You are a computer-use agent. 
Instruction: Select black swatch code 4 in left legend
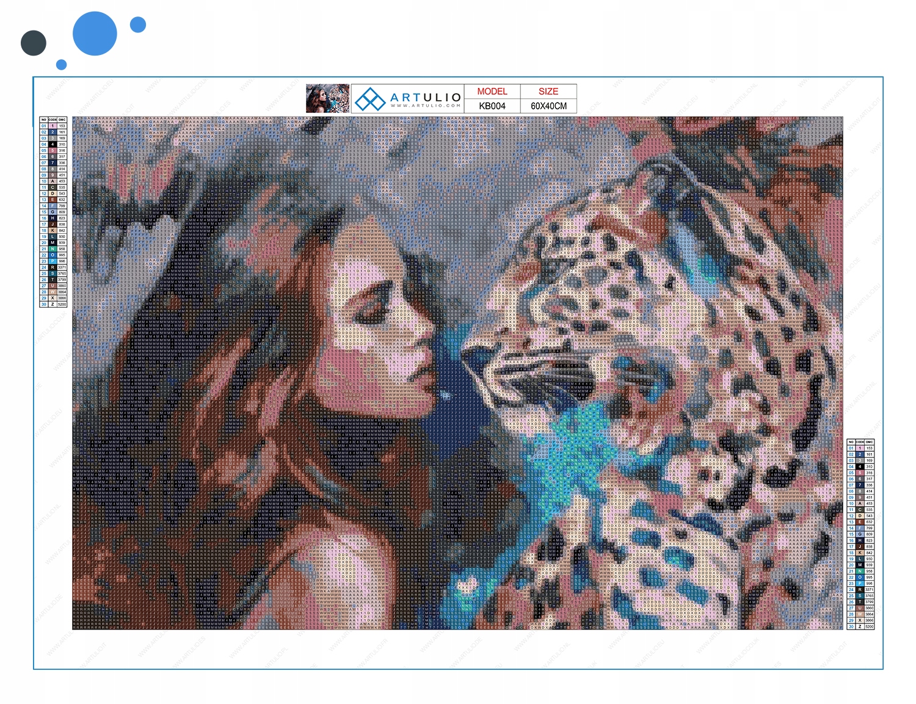pyautogui.click(x=53, y=144)
